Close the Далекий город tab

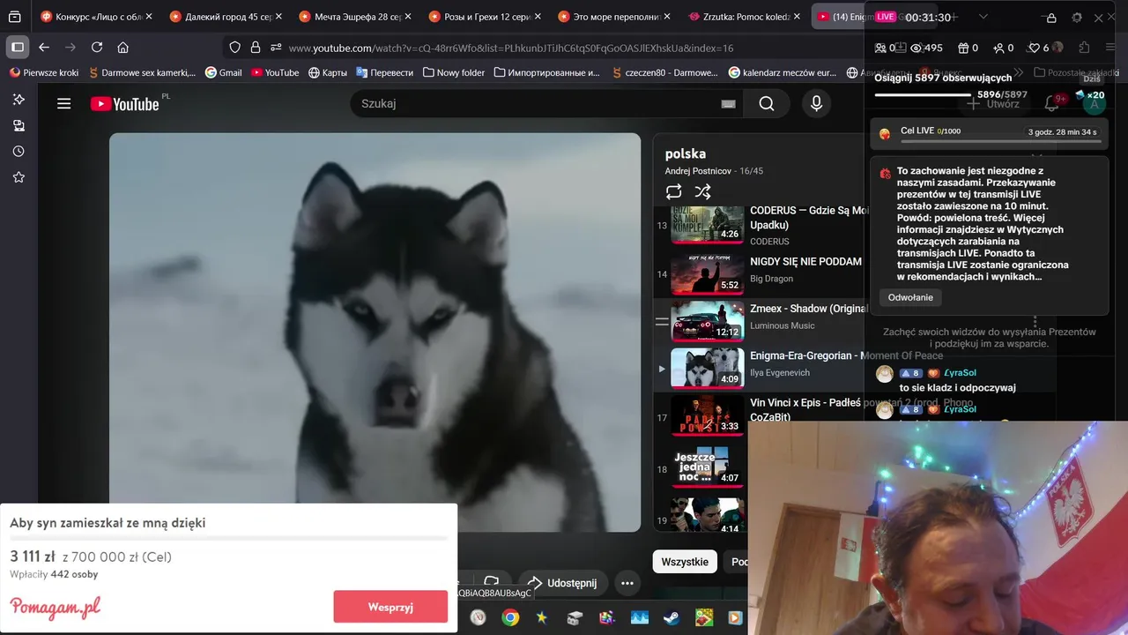pyautogui.click(x=278, y=17)
